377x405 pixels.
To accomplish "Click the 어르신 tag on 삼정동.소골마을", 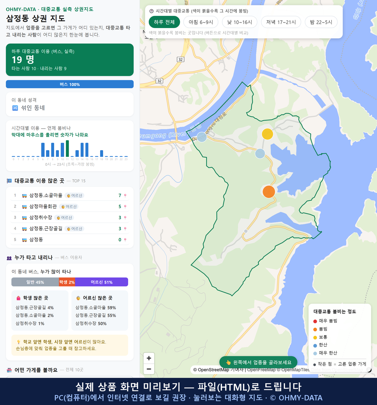I will tap(74, 195).
